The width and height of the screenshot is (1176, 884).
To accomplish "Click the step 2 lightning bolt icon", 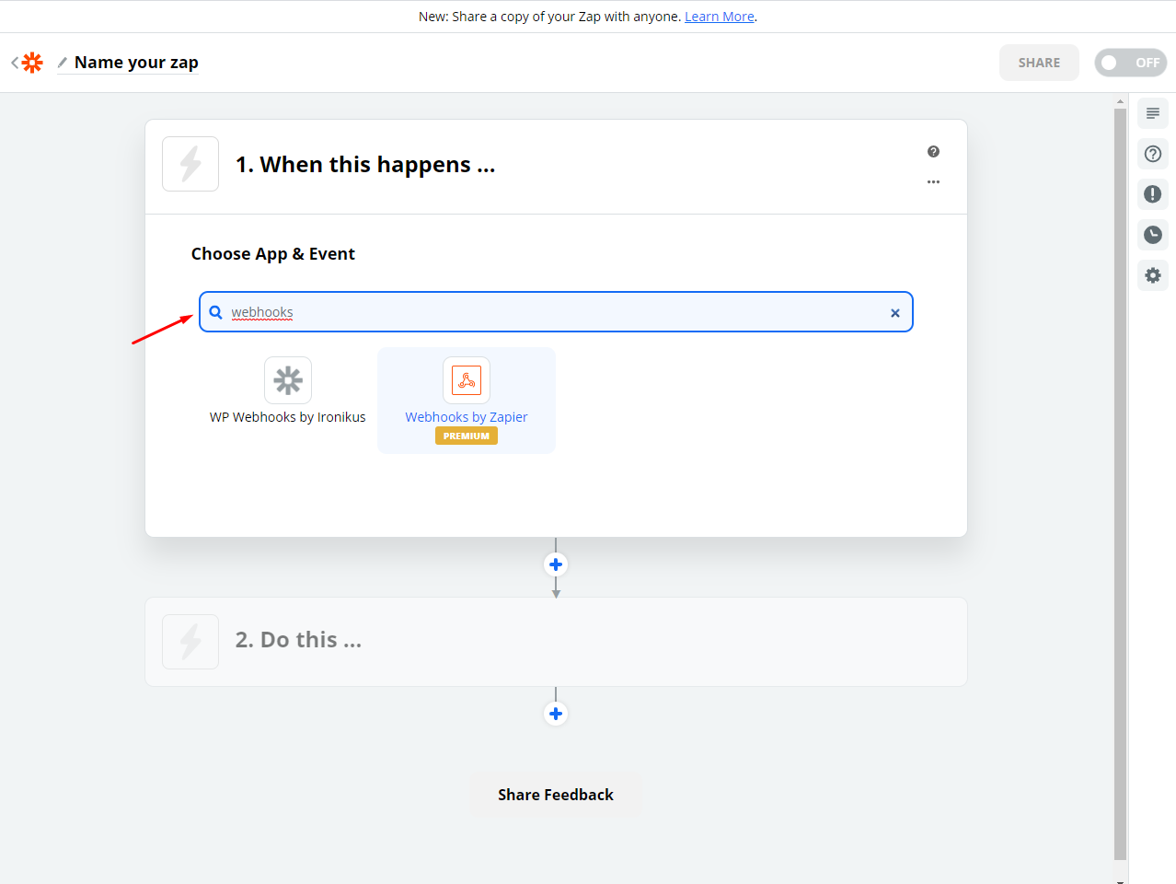I will [190, 642].
